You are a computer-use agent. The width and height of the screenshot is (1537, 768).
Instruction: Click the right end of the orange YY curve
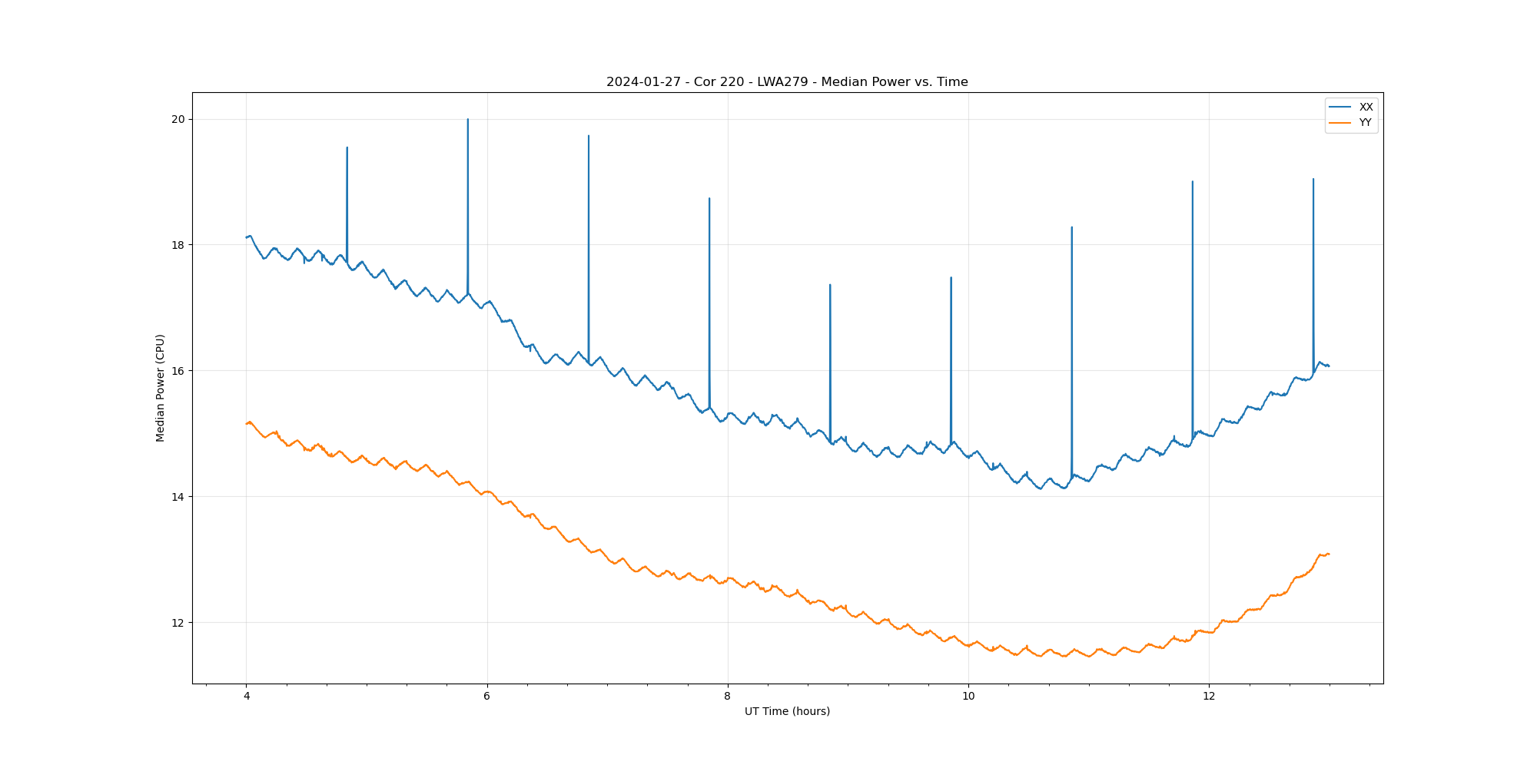[x=1328, y=554]
